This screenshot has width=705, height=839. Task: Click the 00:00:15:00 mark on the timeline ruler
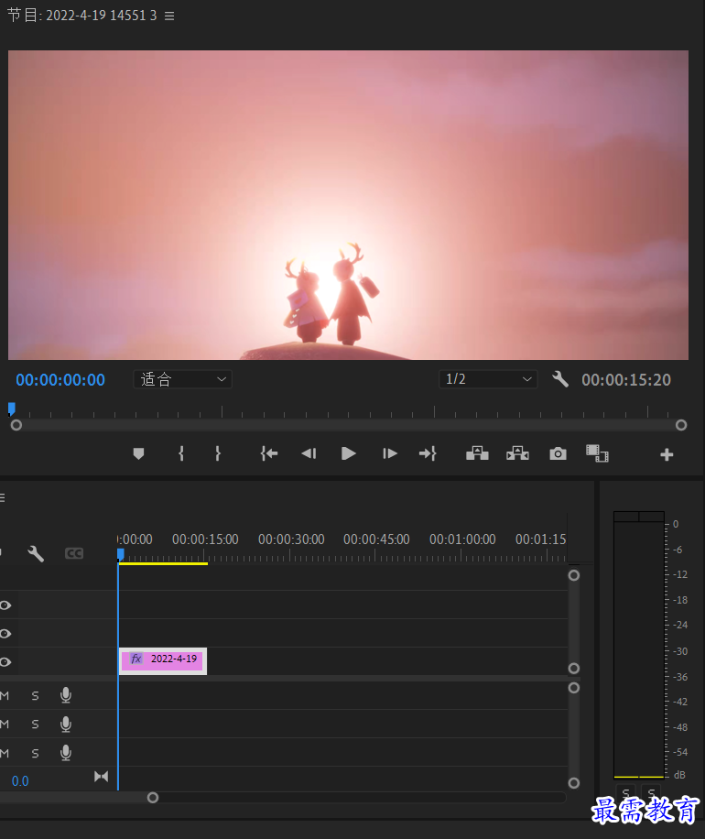point(205,539)
